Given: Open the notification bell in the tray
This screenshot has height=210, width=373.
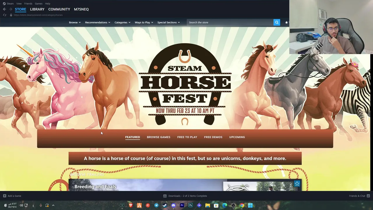Looking at the screenshot, I should [5, 205].
